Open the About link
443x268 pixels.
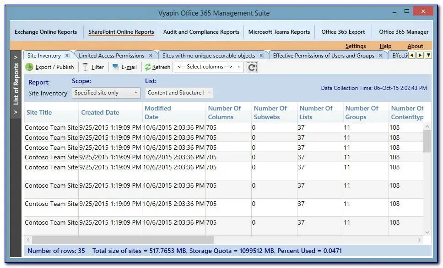click(415, 46)
